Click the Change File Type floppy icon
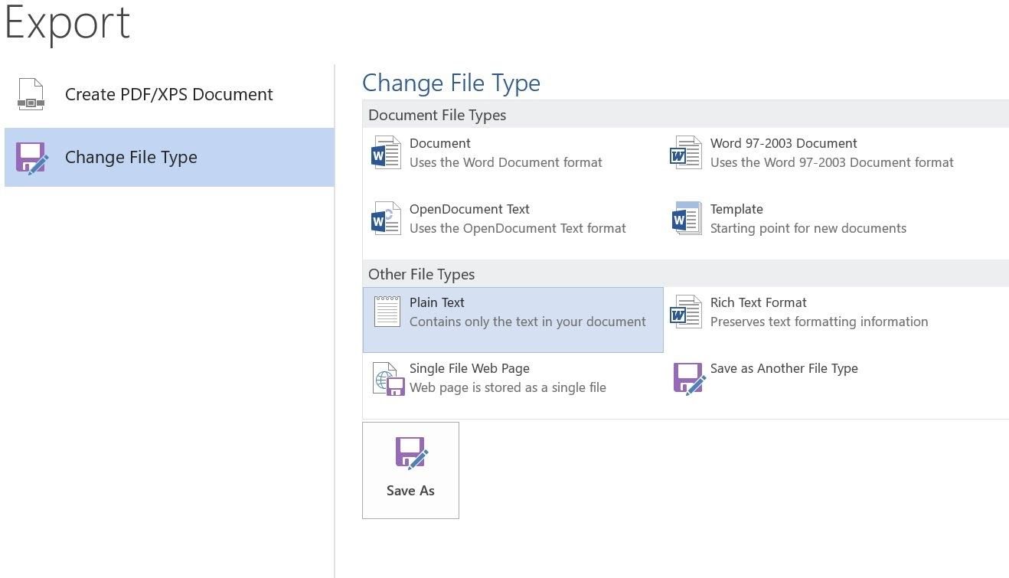The height and width of the screenshot is (578, 1009). pos(31,158)
